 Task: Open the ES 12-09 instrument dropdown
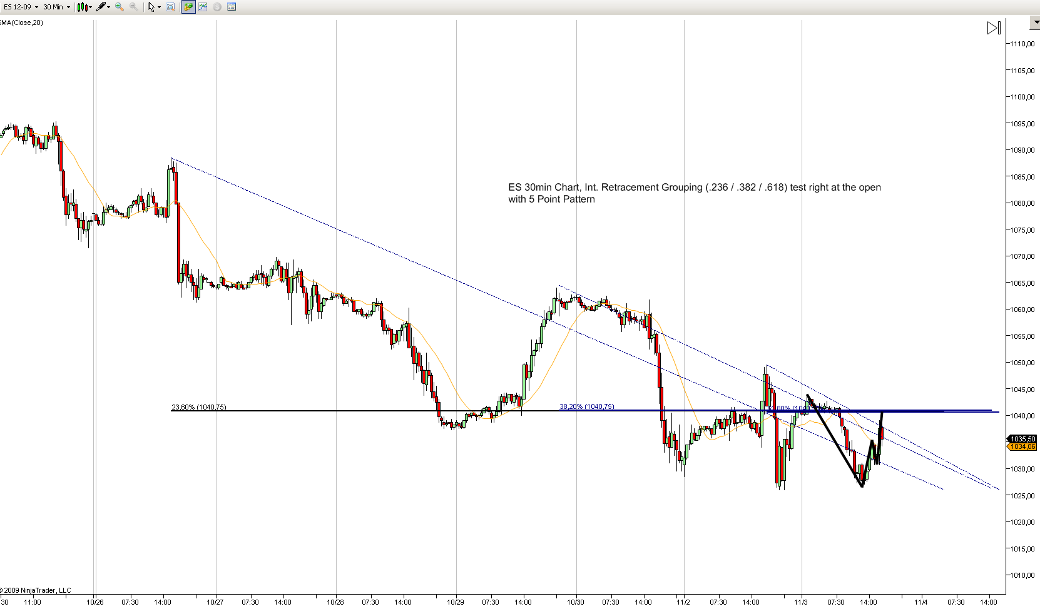tap(21, 7)
